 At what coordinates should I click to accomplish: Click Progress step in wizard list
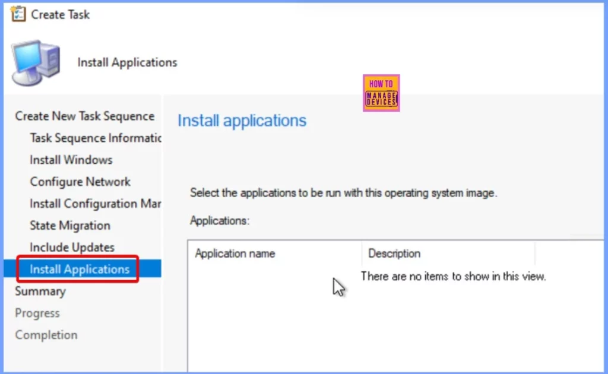(x=37, y=313)
